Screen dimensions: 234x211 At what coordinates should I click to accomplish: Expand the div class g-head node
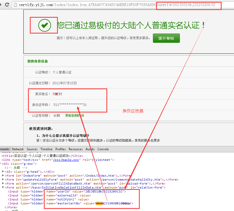click(x=3, y=171)
